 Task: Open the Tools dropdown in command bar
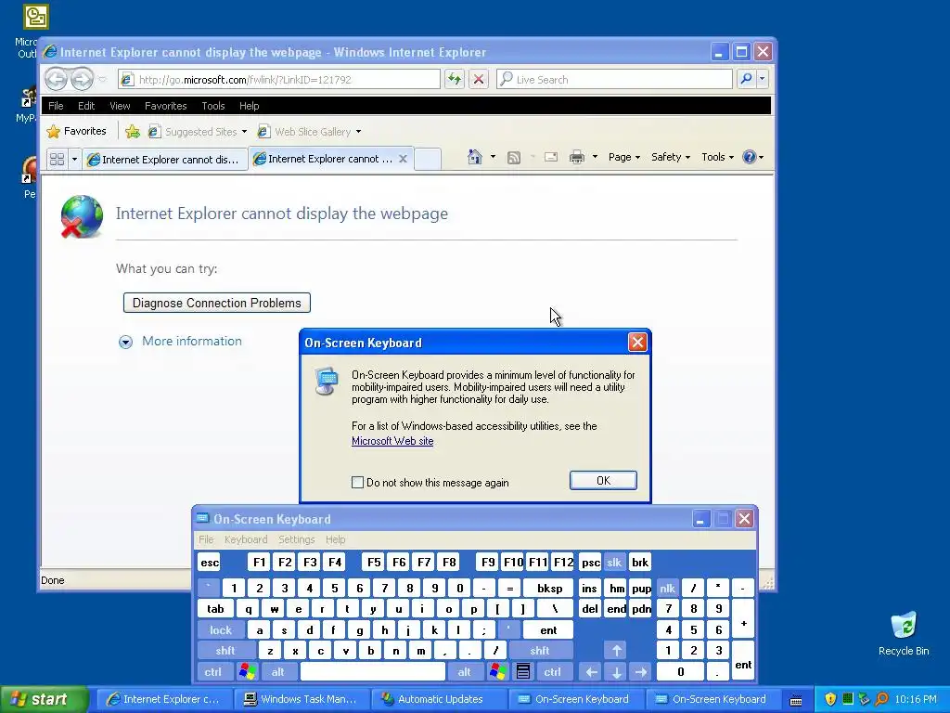717,157
